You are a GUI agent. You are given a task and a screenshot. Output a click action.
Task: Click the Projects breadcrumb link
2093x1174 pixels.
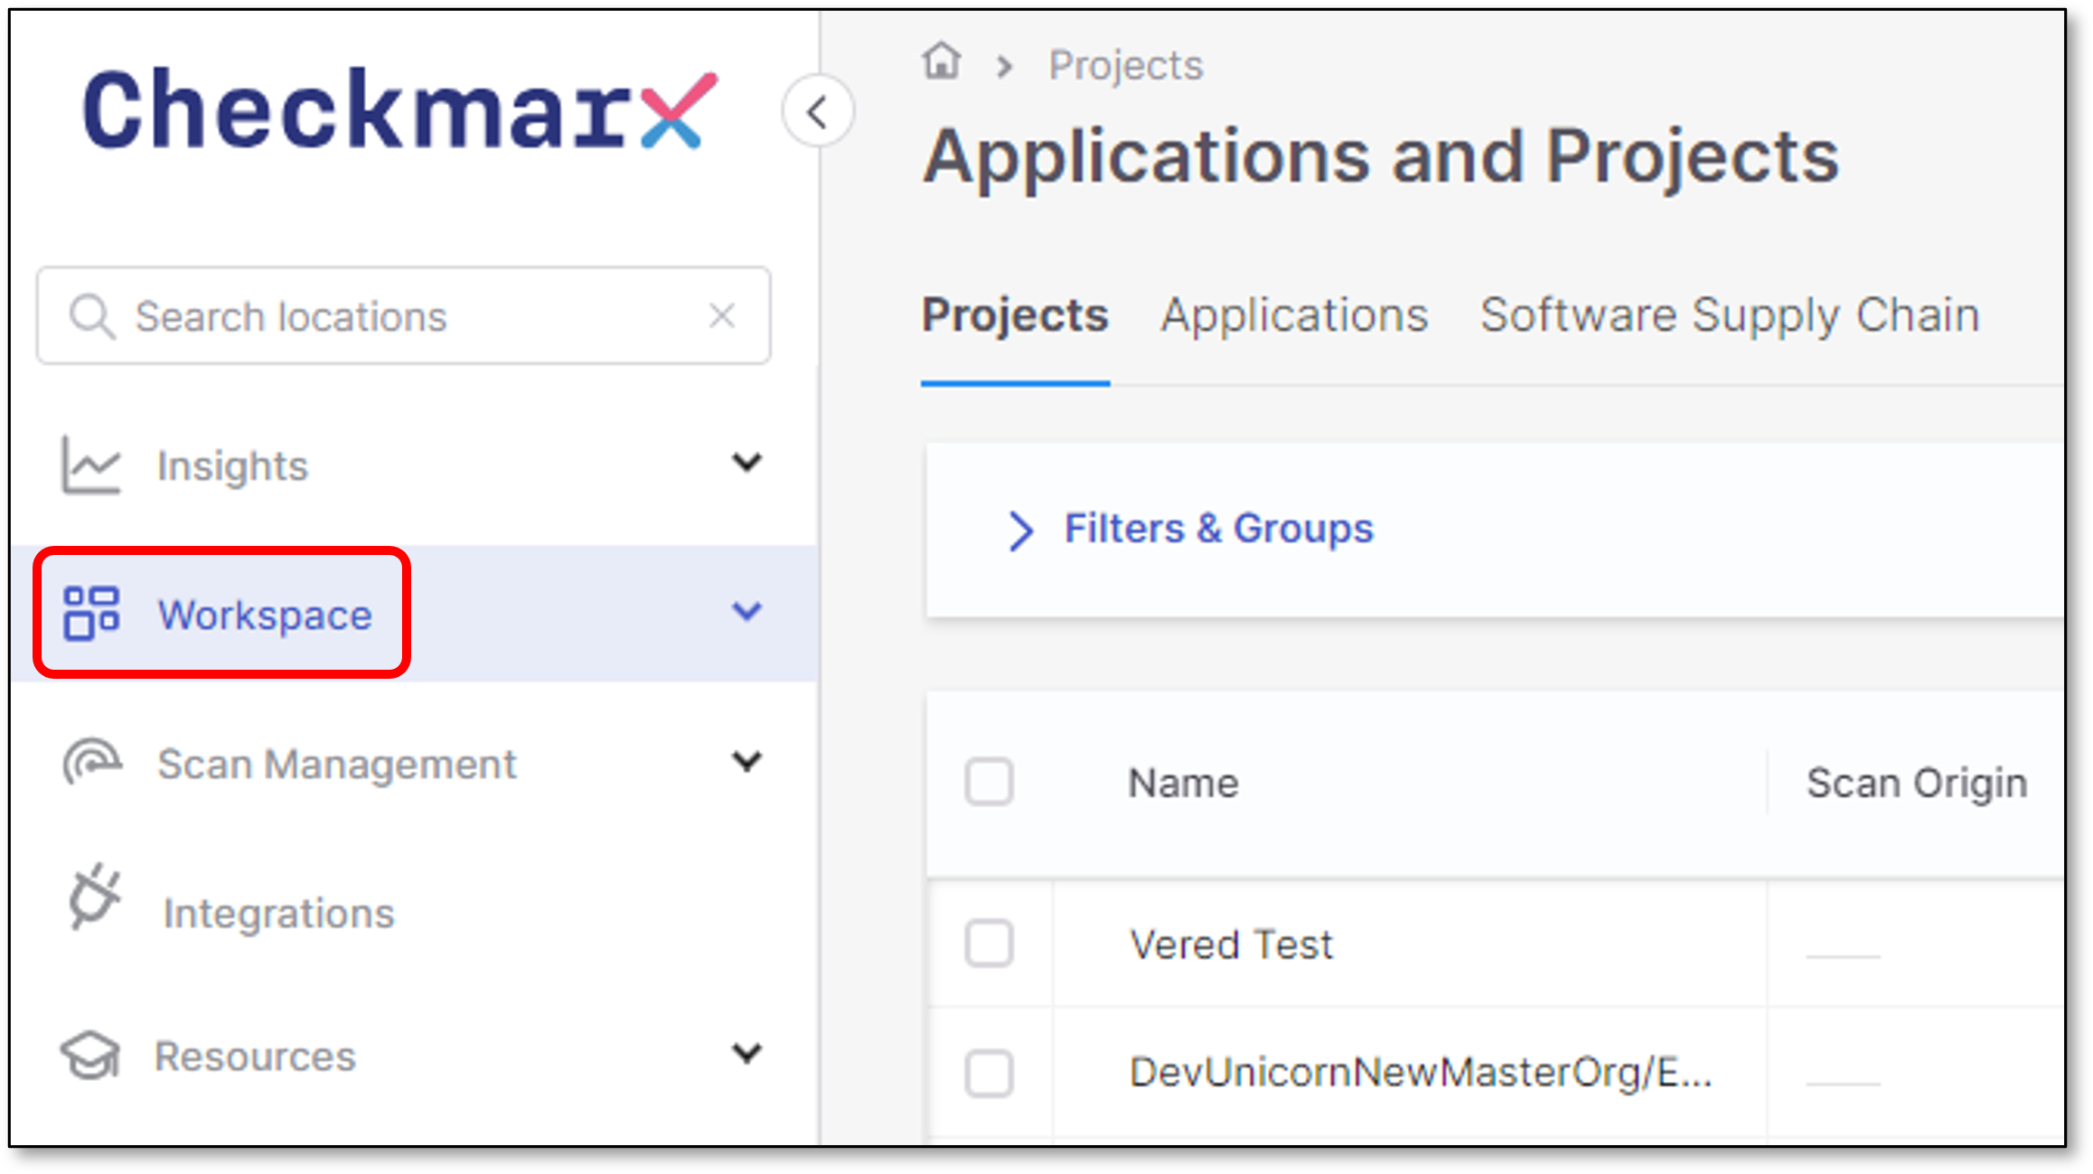point(1125,65)
